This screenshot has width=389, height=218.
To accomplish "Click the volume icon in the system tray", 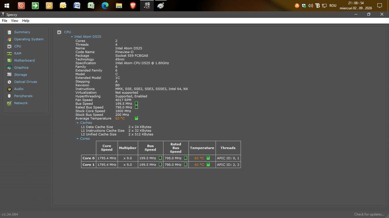I will pyautogui.click(x=310, y=5).
